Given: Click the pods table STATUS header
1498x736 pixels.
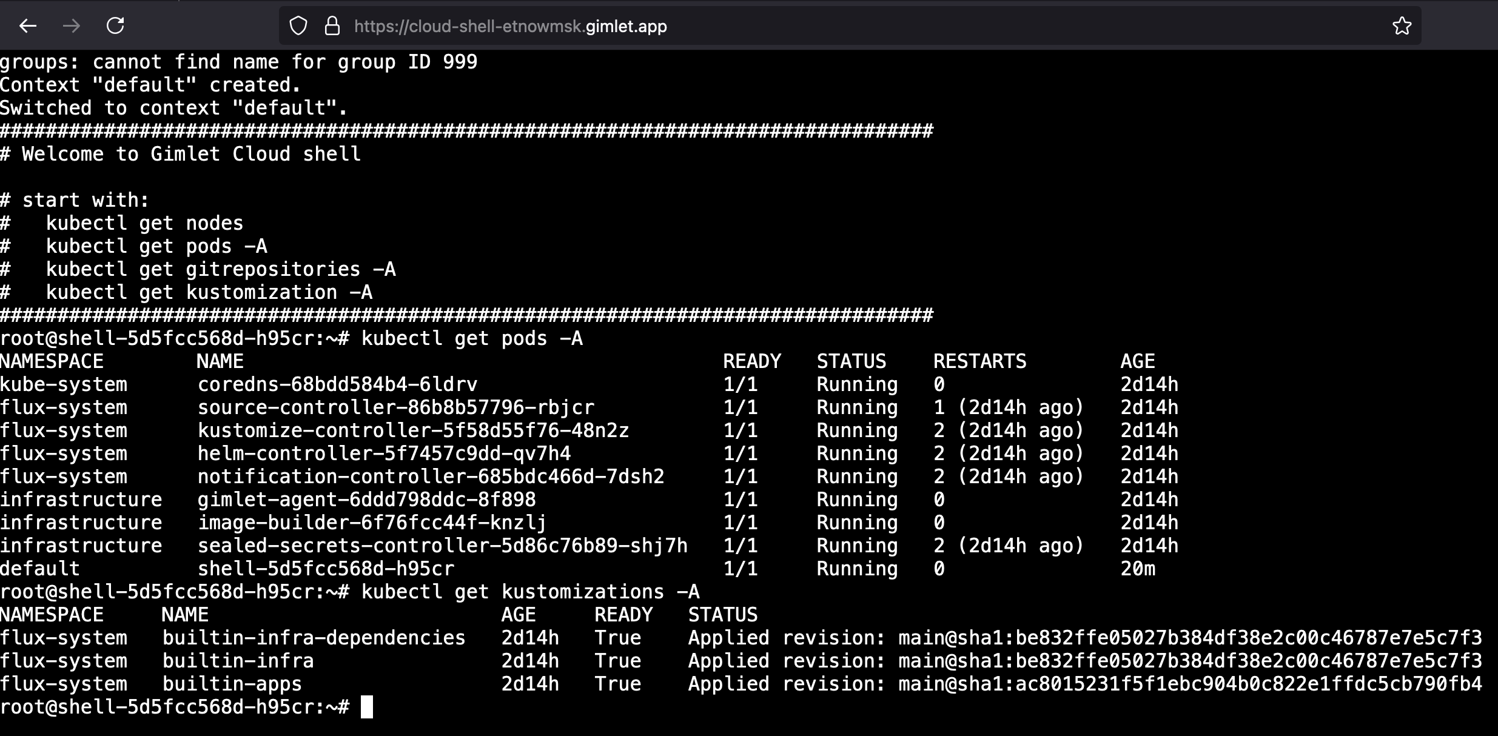Looking at the screenshot, I should 851,361.
